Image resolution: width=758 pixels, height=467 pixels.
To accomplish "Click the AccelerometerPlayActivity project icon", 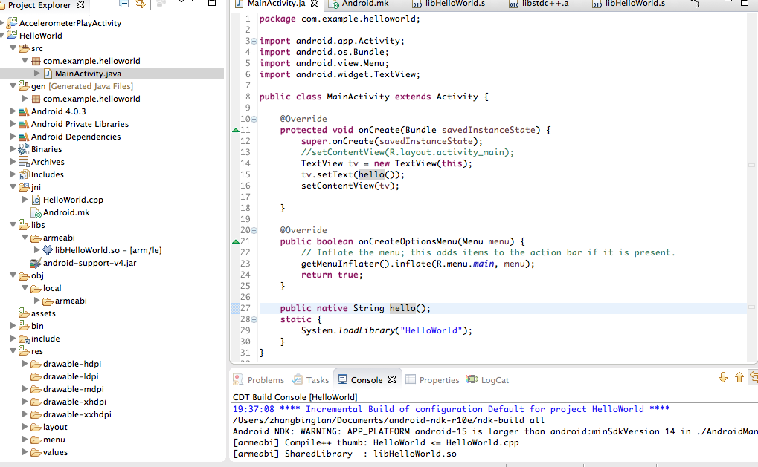I will click(12, 22).
